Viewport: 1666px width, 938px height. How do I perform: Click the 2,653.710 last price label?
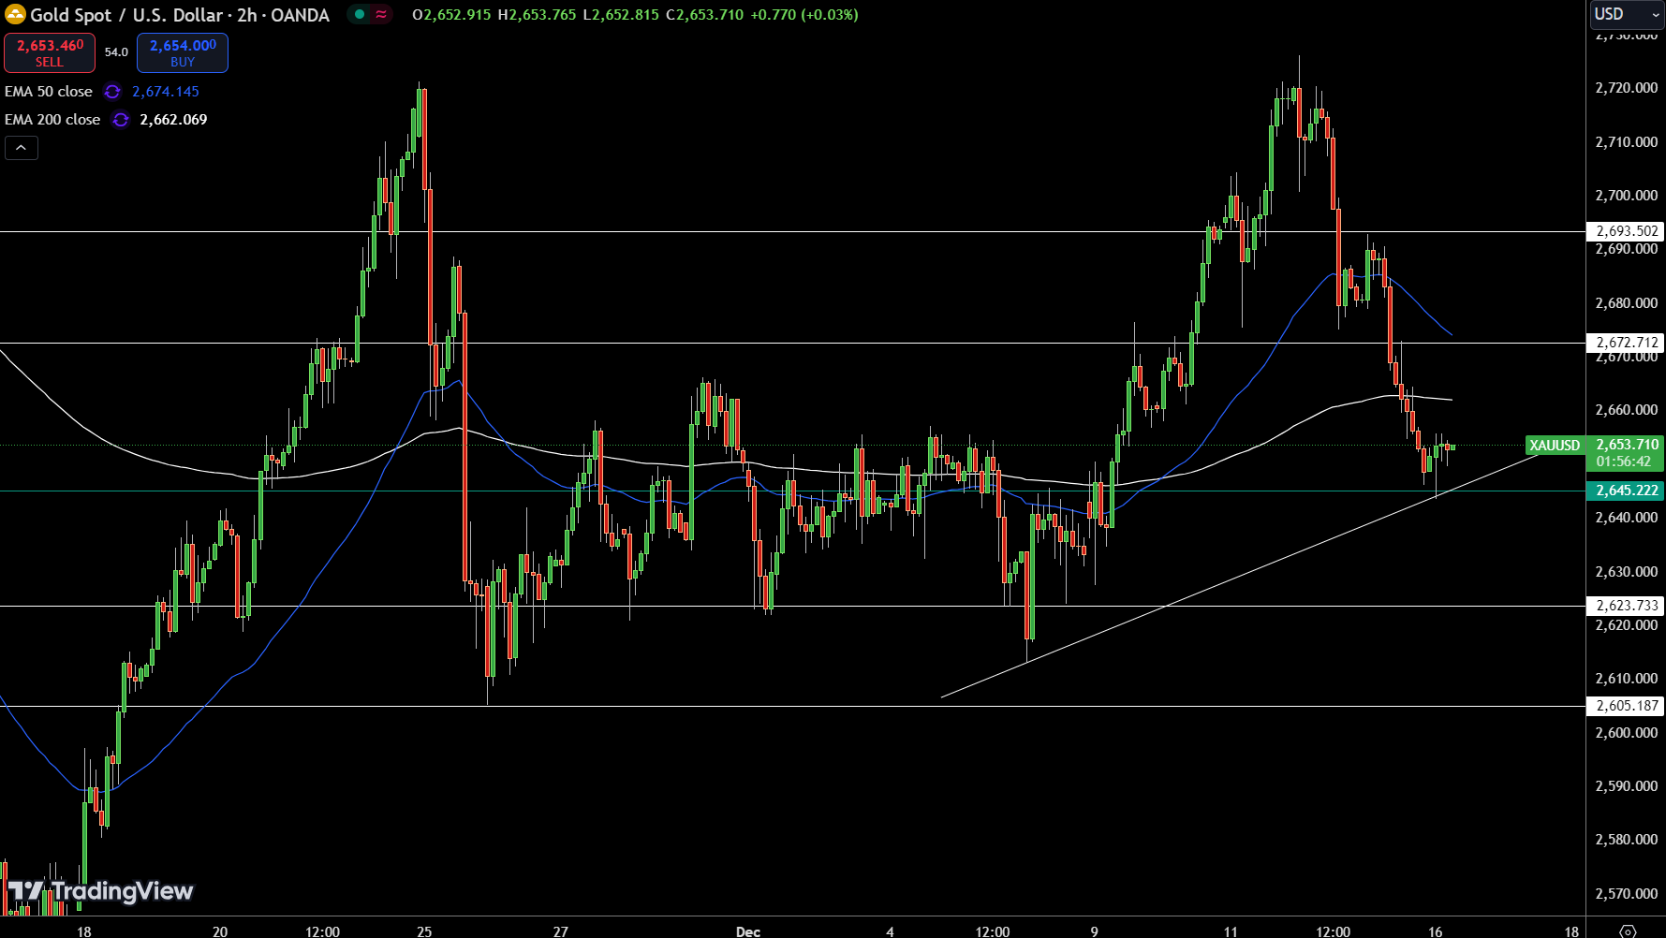click(x=1627, y=445)
